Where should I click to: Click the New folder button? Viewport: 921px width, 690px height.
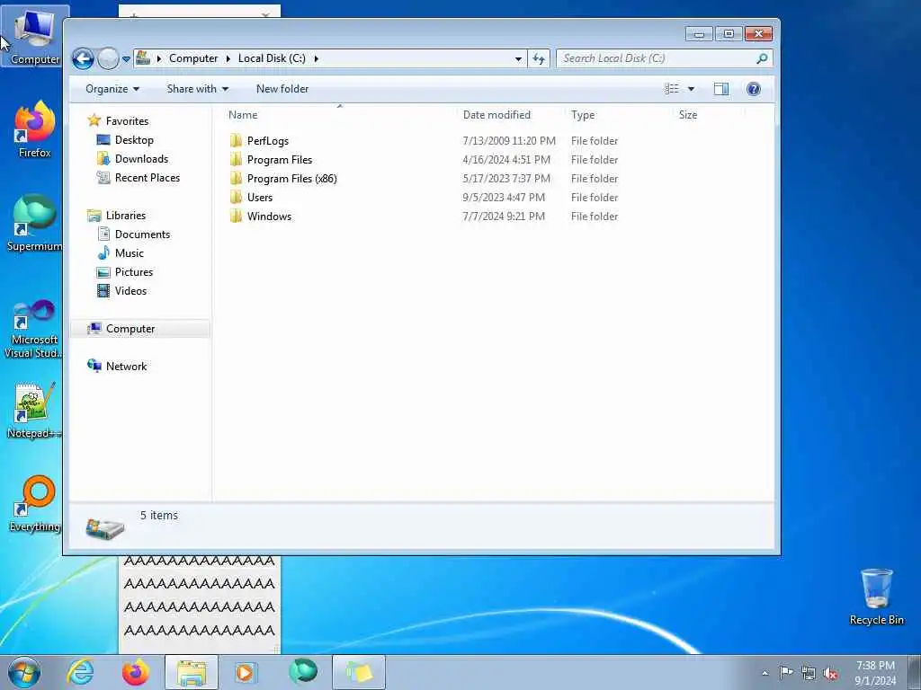click(282, 89)
